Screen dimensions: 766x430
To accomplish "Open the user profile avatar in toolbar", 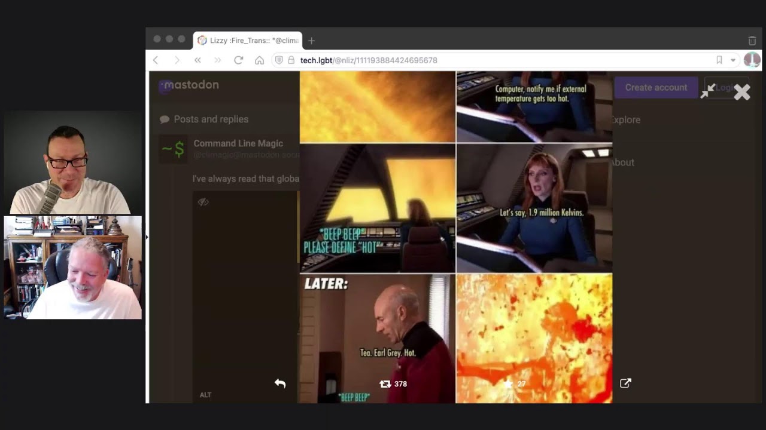I will (752, 60).
